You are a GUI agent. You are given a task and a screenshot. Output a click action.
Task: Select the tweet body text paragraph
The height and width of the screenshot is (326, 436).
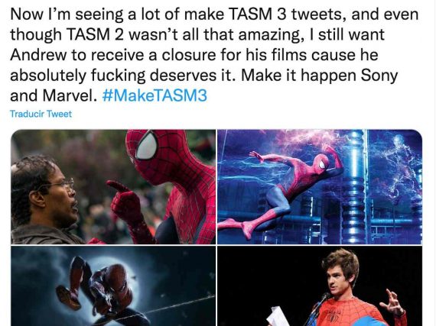point(214,55)
